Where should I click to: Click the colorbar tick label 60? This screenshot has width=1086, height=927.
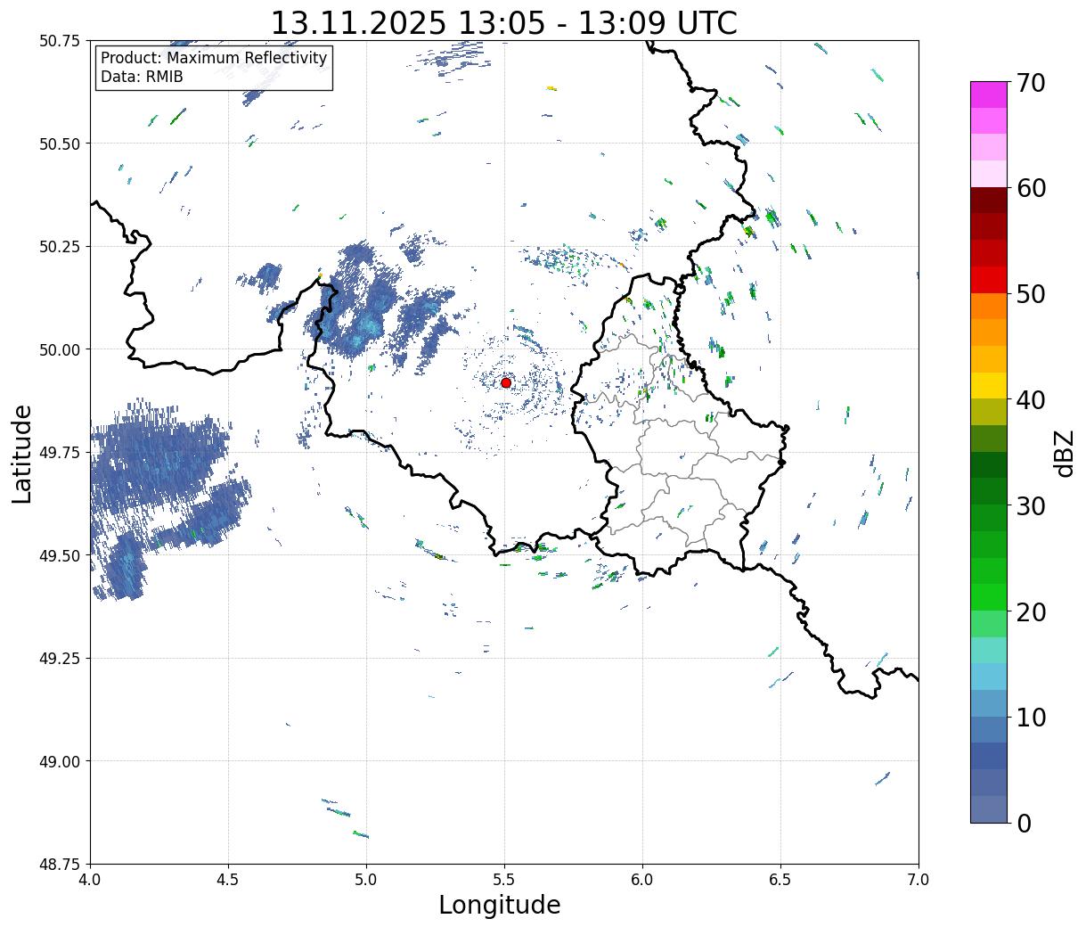[x=1030, y=188]
